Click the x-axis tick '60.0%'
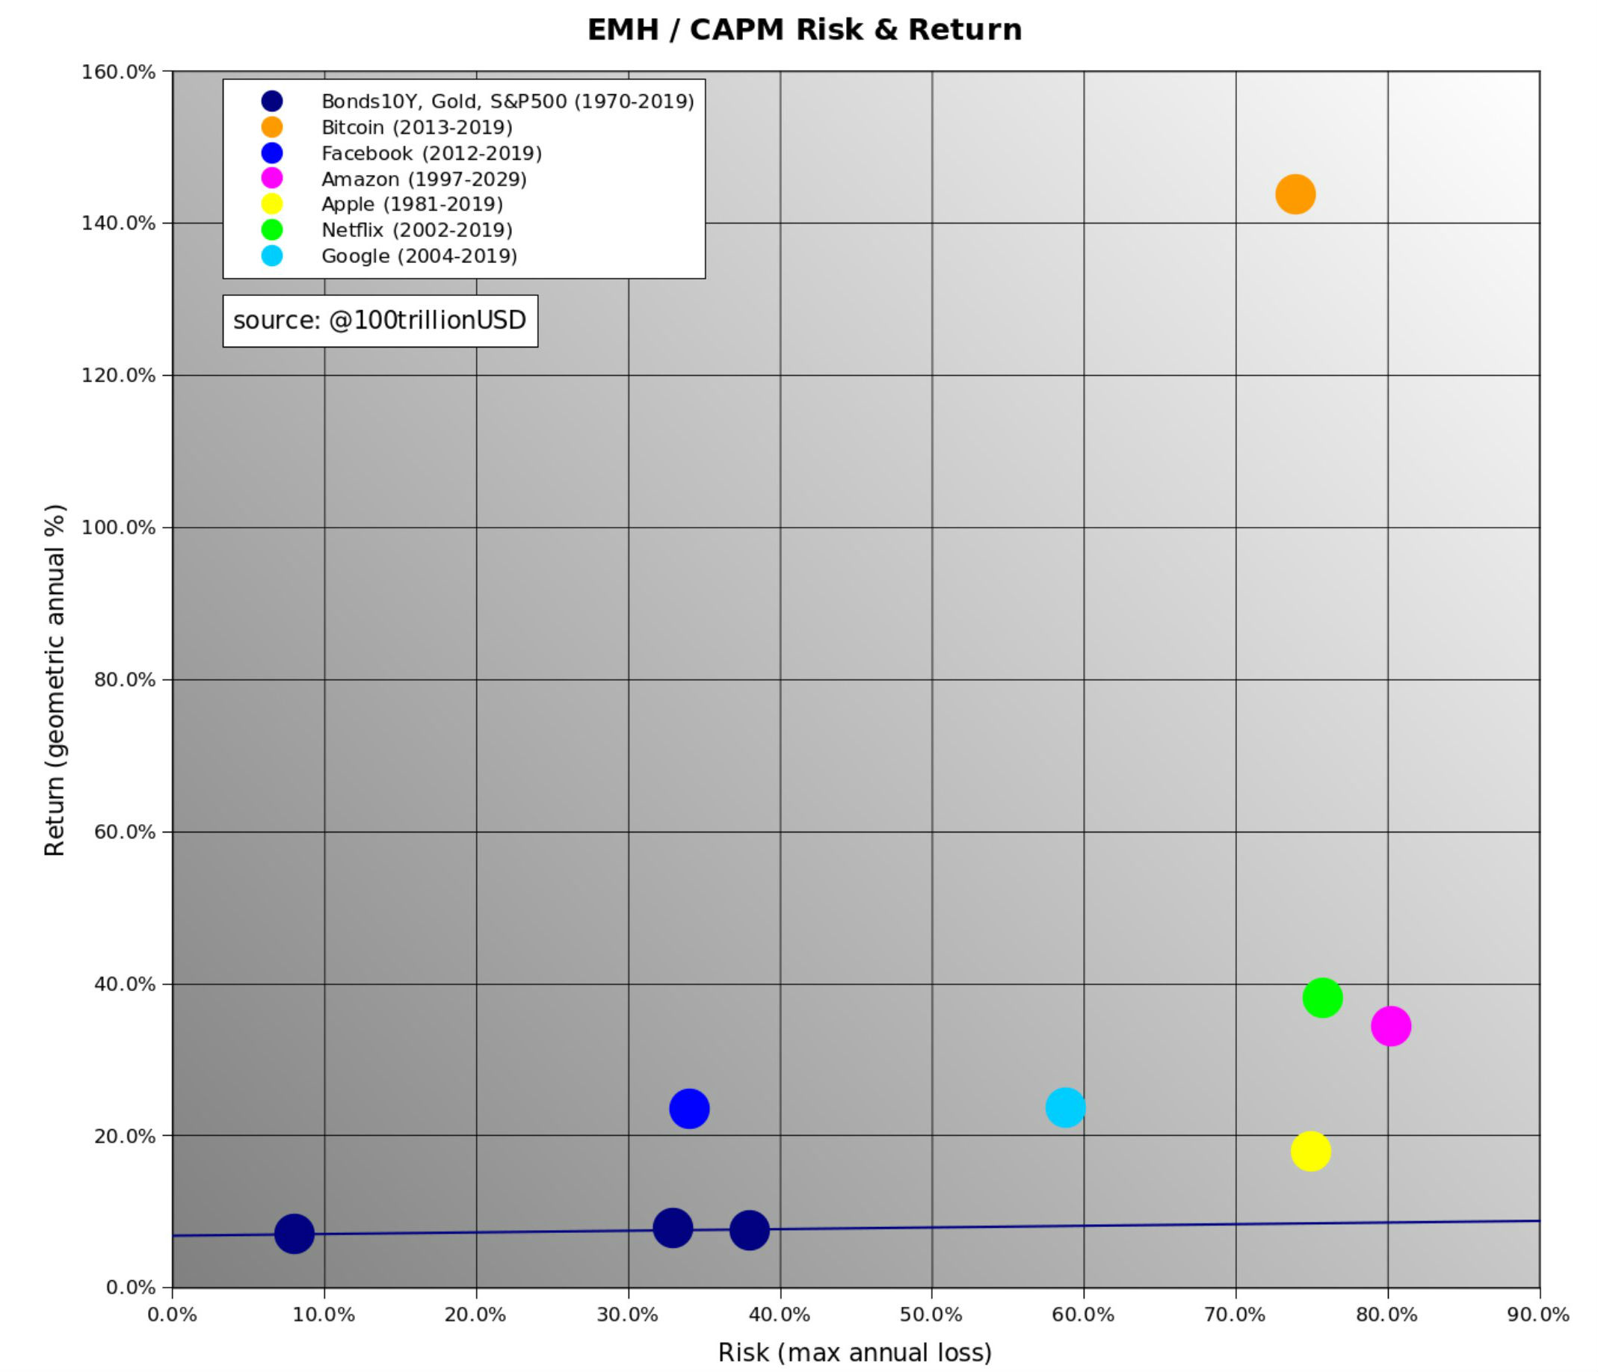The height and width of the screenshot is (1372, 1598). (x=1084, y=1315)
